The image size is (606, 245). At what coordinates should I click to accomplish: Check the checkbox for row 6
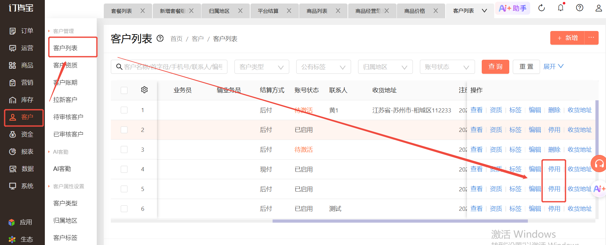pyautogui.click(x=124, y=209)
